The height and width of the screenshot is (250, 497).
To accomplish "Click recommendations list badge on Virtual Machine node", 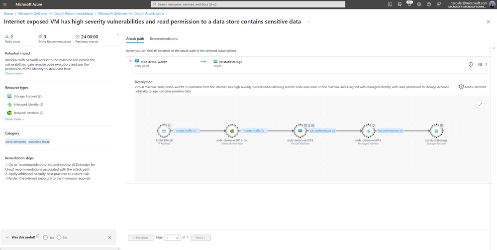I will point(313,125).
